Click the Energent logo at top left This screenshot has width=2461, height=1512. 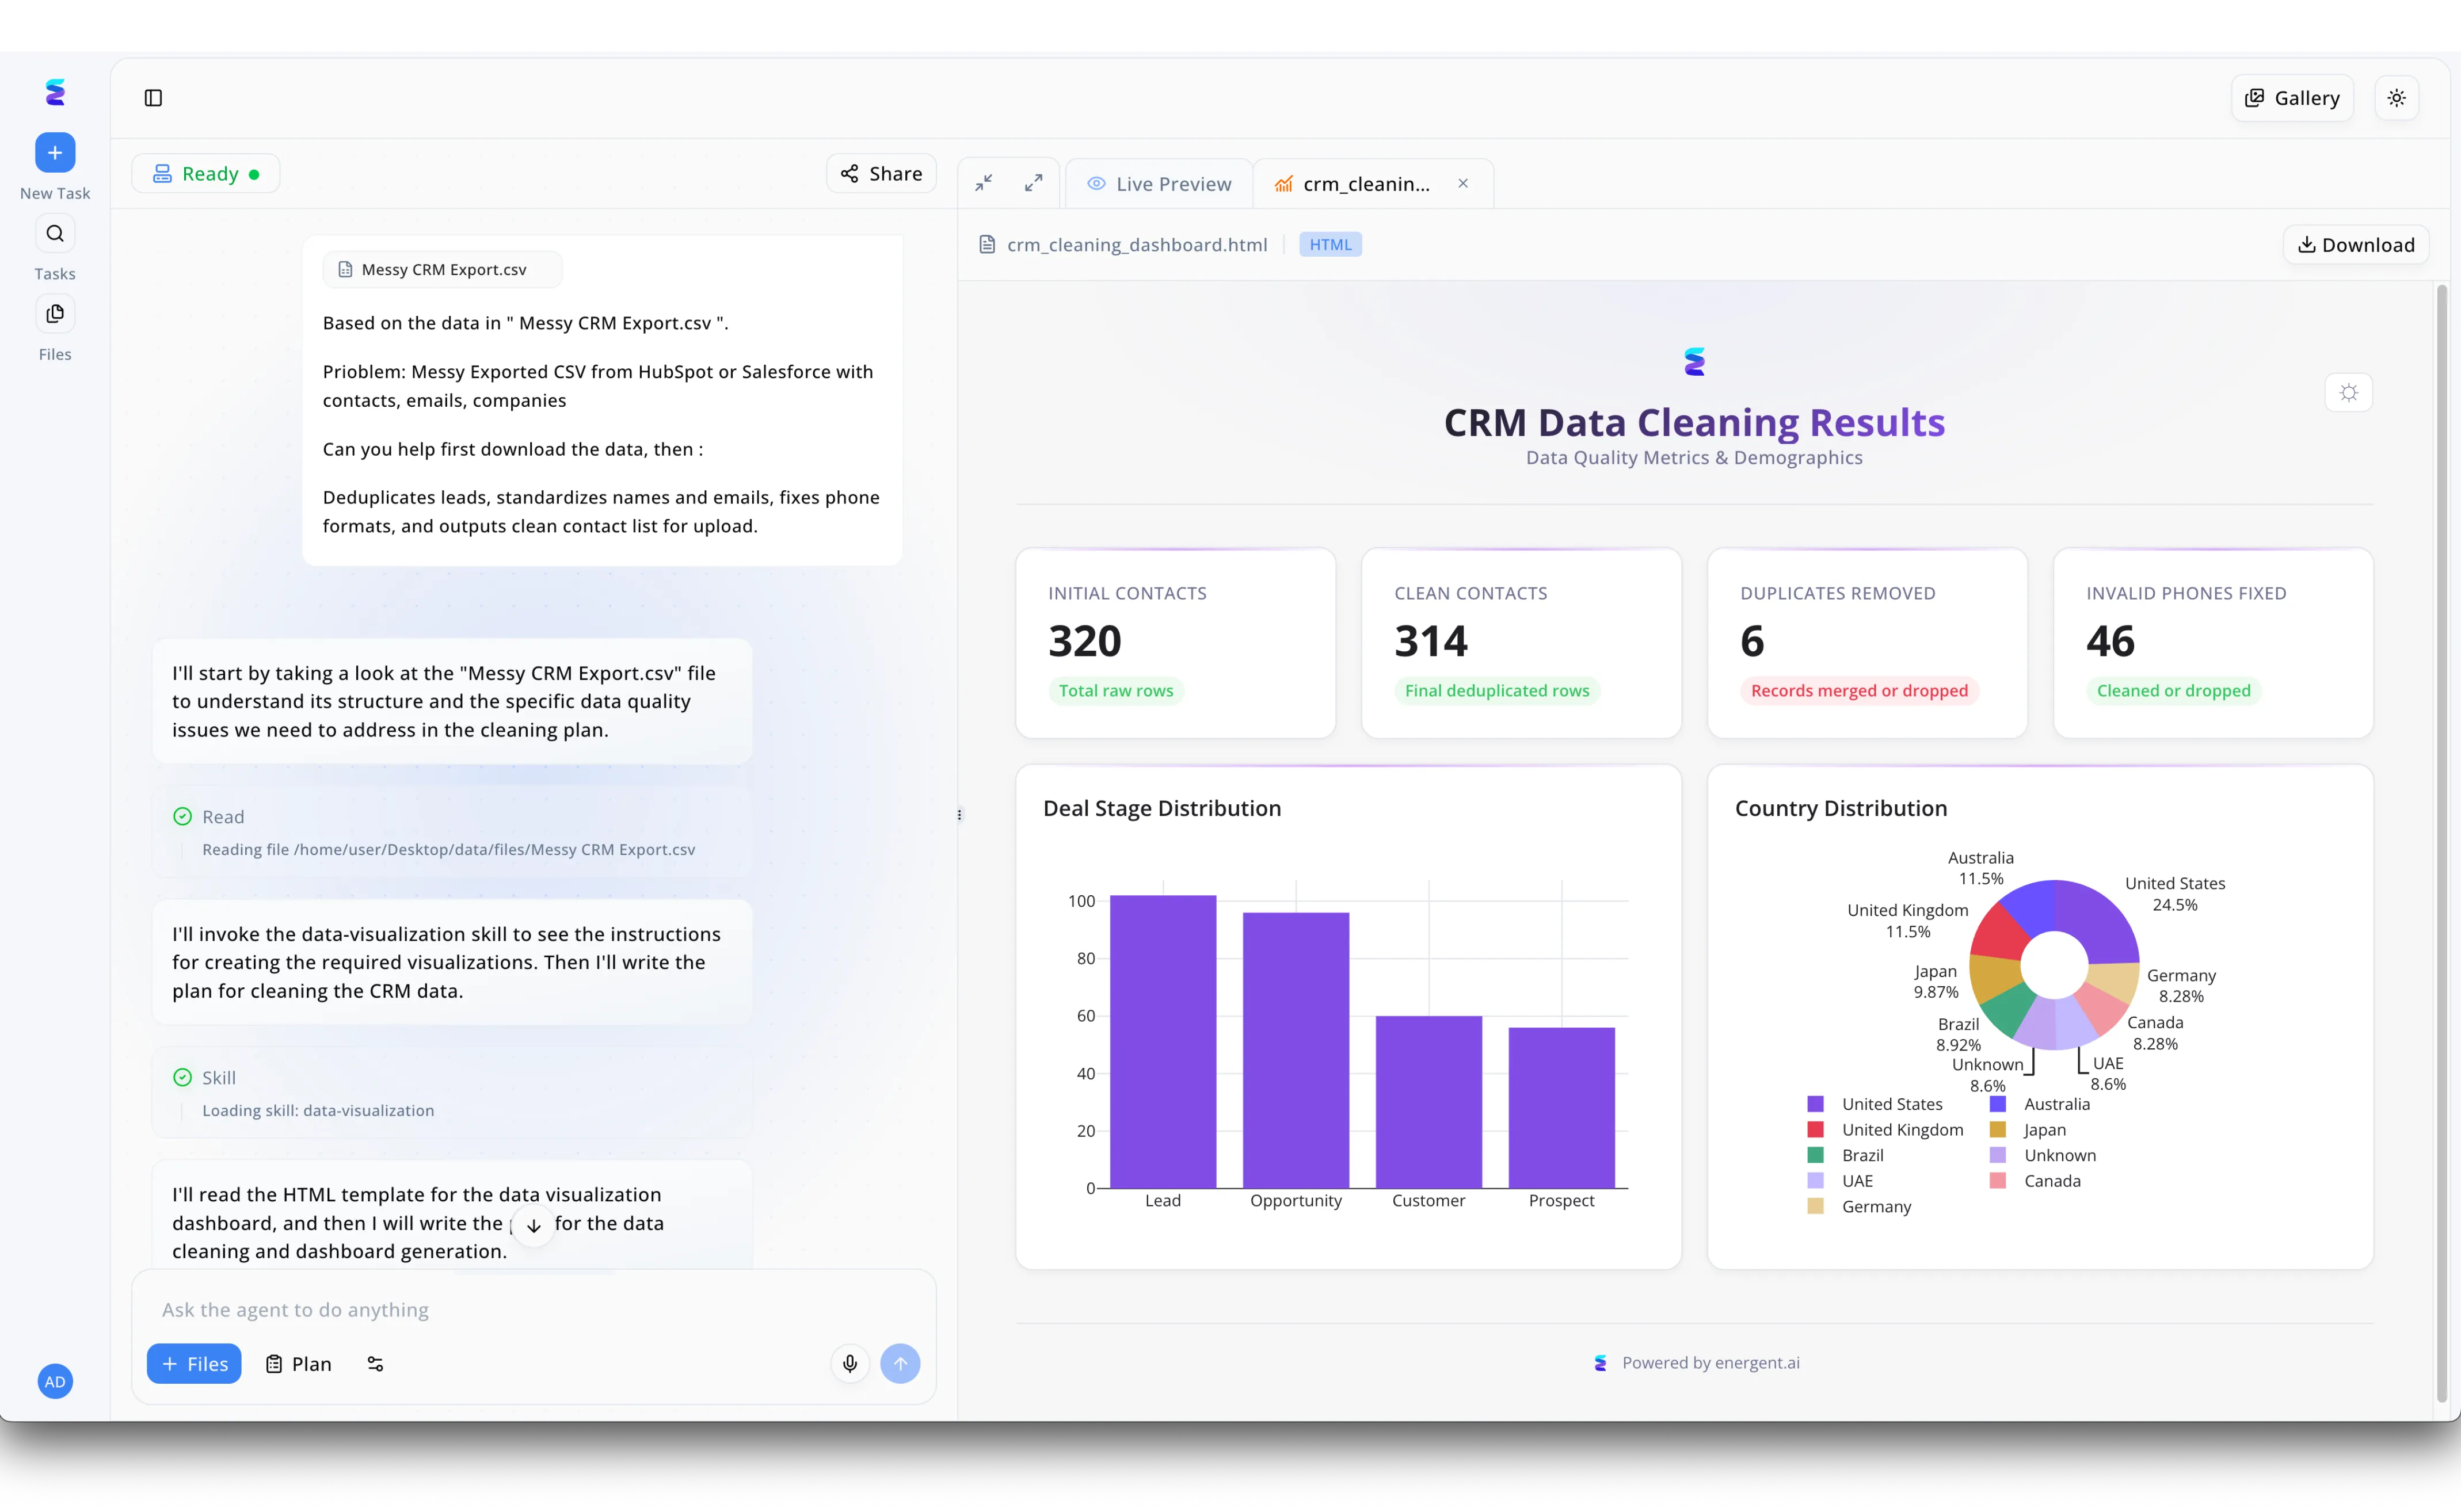(x=55, y=92)
